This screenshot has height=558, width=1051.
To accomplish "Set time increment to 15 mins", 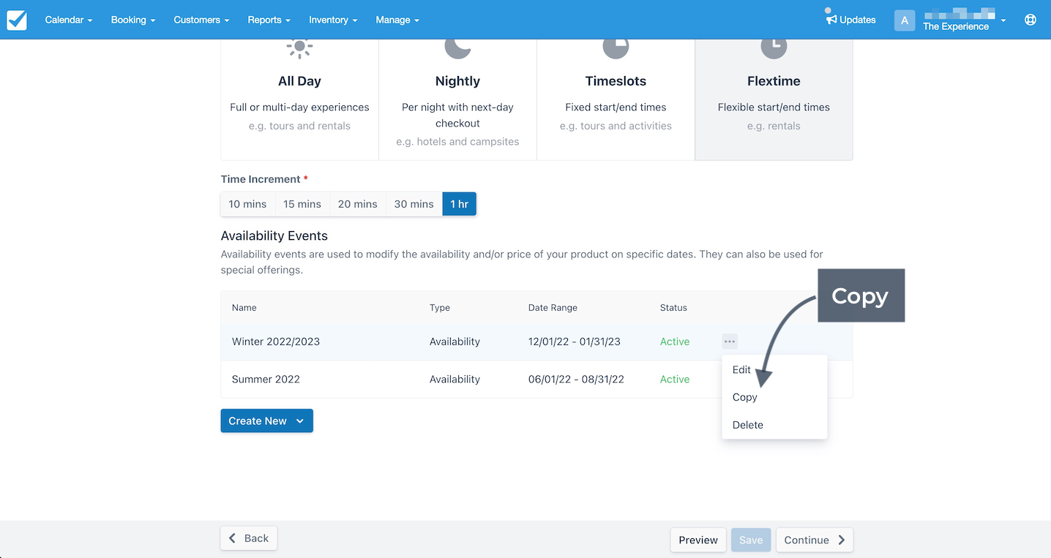I will [302, 204].
